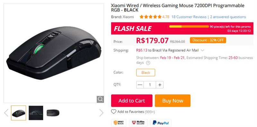The width and height of the screenshot is (257, 127).
Task: Select the Black color option
Action: click(x=146, y=73)
